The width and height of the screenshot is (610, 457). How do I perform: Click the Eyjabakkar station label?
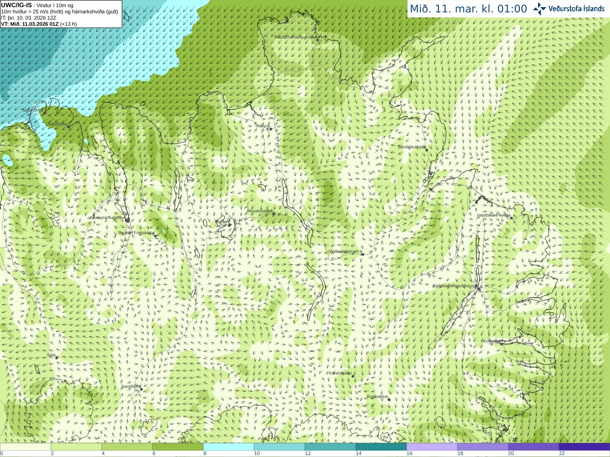377,396
